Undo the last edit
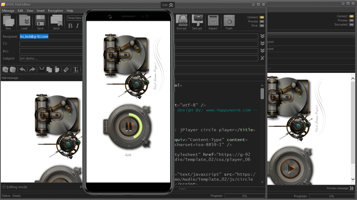The width and height of the screenshot is (357, 200). click(22, 69)
